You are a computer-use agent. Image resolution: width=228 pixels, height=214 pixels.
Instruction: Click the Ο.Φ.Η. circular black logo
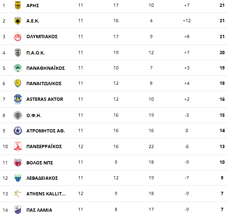pyautogui.click(x=18, y=115)
